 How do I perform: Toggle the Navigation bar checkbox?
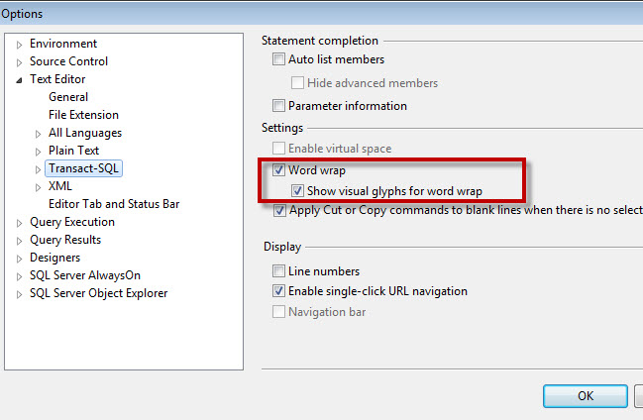point(278,312)
